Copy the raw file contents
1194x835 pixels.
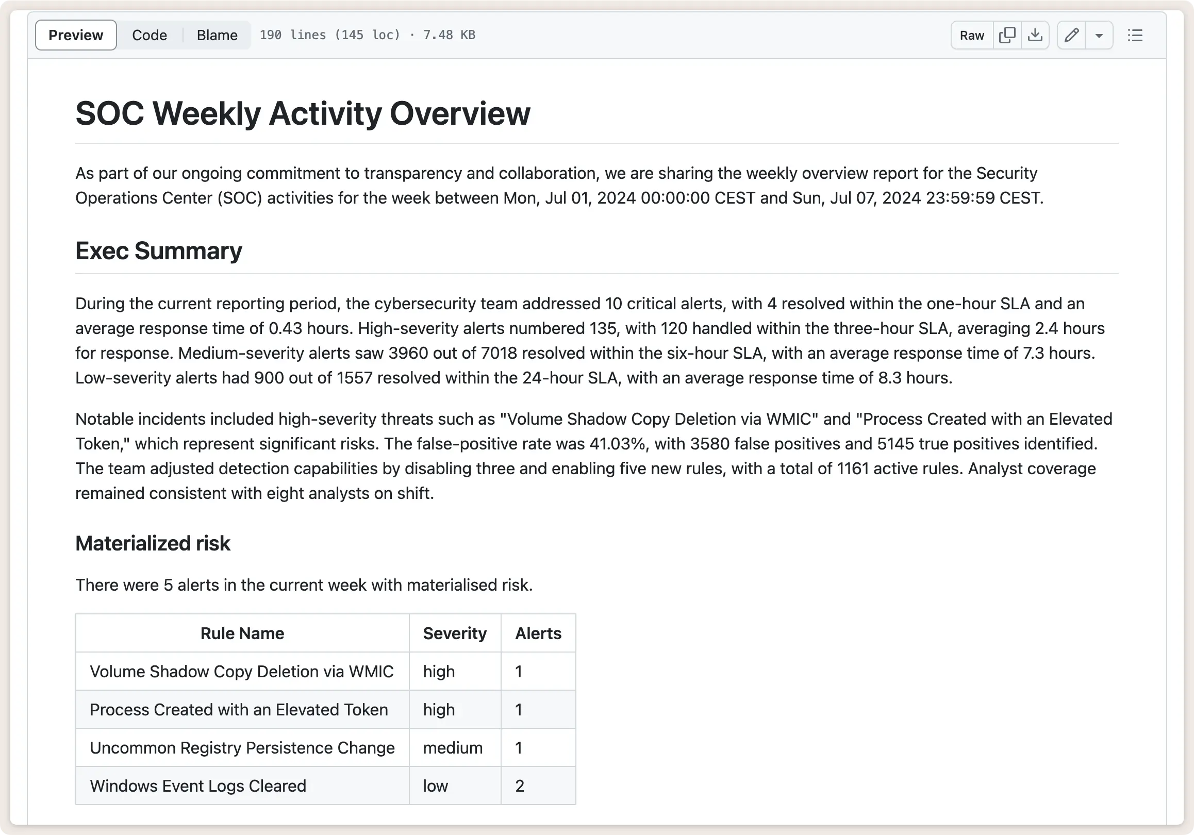1007,35
